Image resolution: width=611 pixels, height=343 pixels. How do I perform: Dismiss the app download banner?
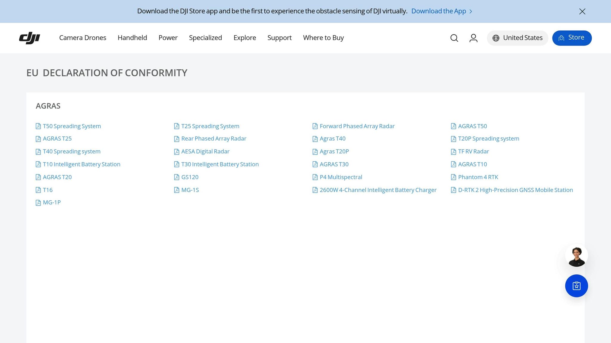pyautogui.click(x=582, y=11)
